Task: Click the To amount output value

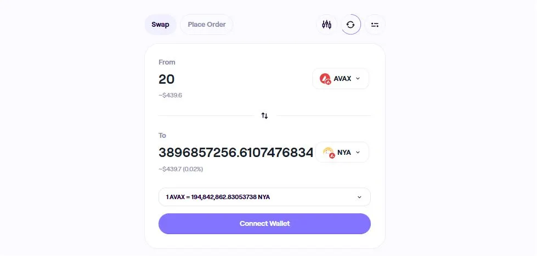Action: (x=236, y=153)
